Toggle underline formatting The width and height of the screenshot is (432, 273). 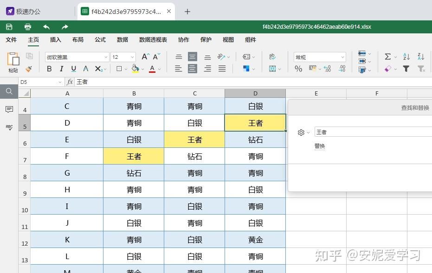[x=74, y=69]
